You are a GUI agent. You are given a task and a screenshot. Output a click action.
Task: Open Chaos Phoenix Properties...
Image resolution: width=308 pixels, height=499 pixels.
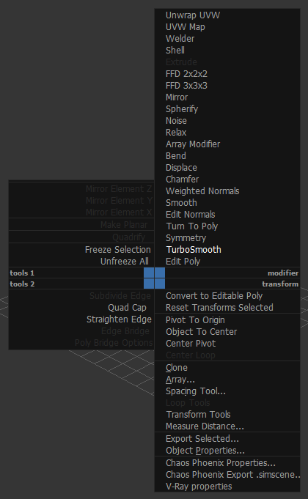point(221,462)
